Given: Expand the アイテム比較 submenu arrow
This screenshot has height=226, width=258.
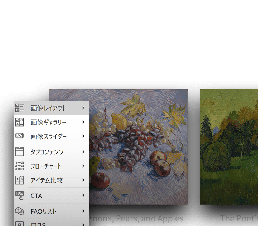Looking at the screenshot, I should coord(84,180).
